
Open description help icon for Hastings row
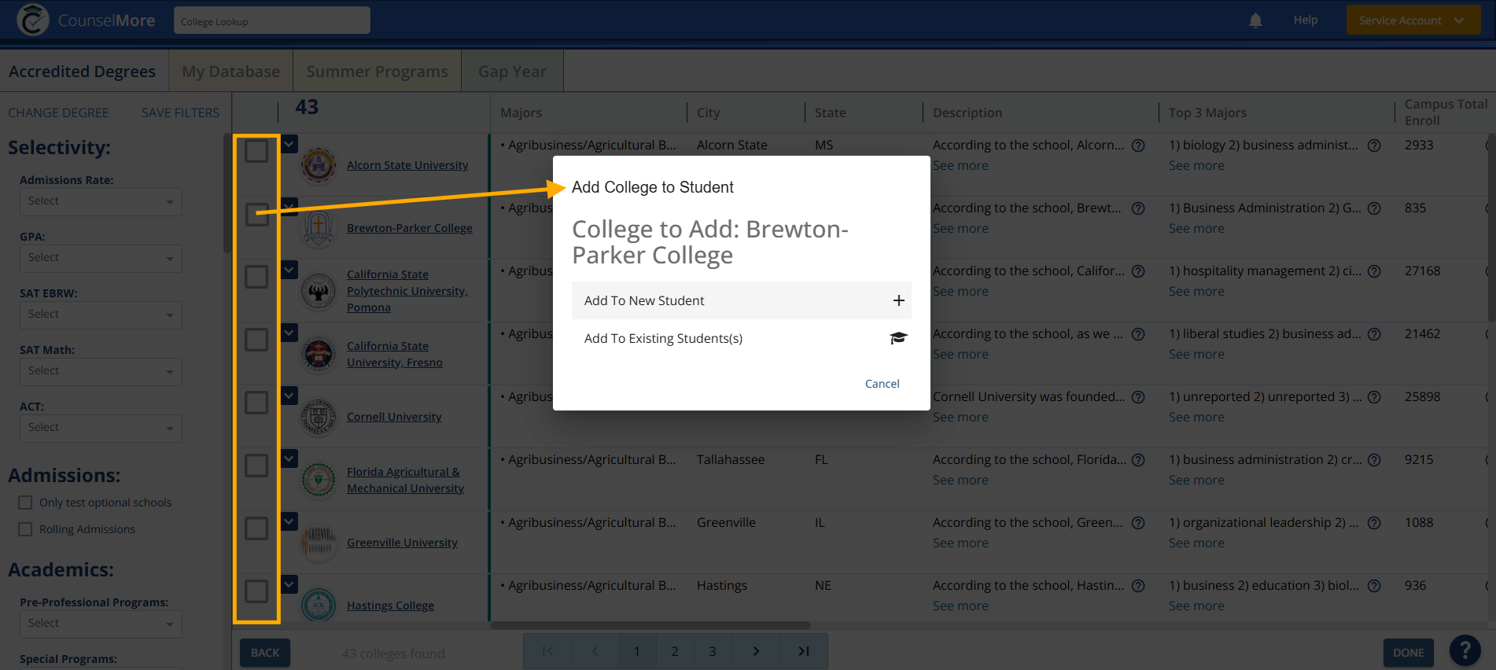[1138, 586]
